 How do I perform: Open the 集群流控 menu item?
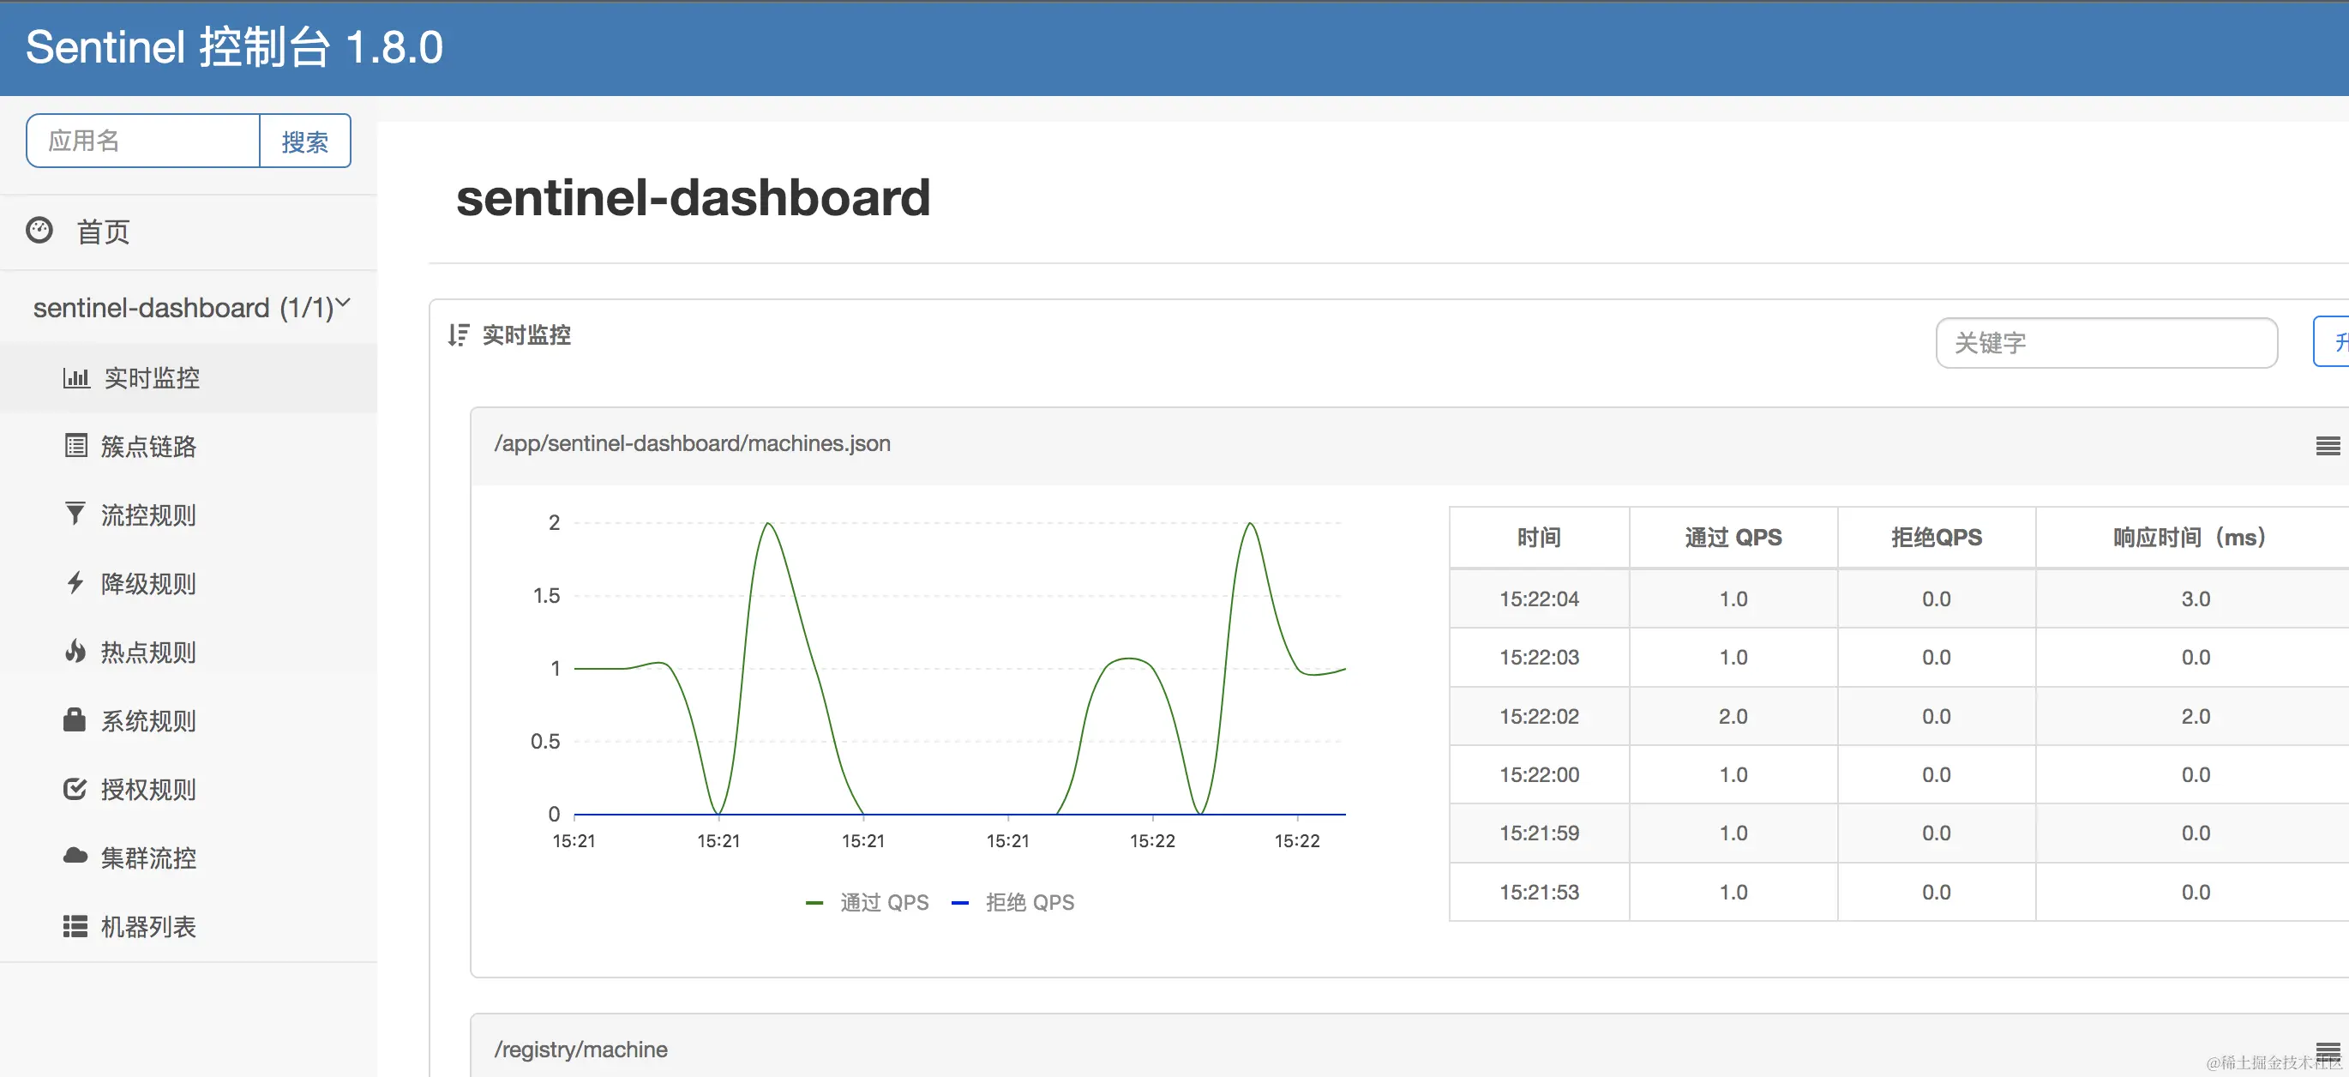148,858
